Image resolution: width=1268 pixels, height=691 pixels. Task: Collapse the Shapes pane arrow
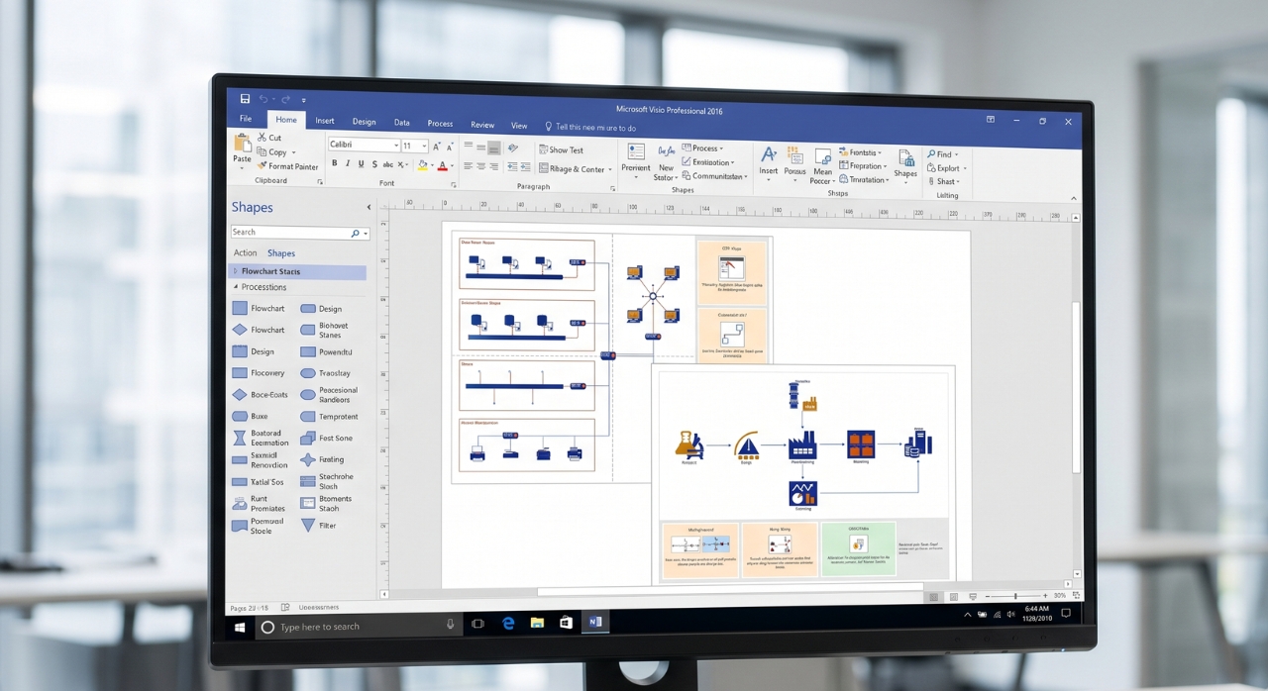point(369,207)
